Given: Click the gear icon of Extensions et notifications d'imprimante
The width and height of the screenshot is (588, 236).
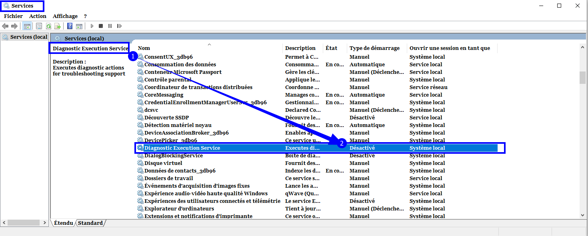Looking at the screenshot, I should pyautogui.click(x=140, y=216).
